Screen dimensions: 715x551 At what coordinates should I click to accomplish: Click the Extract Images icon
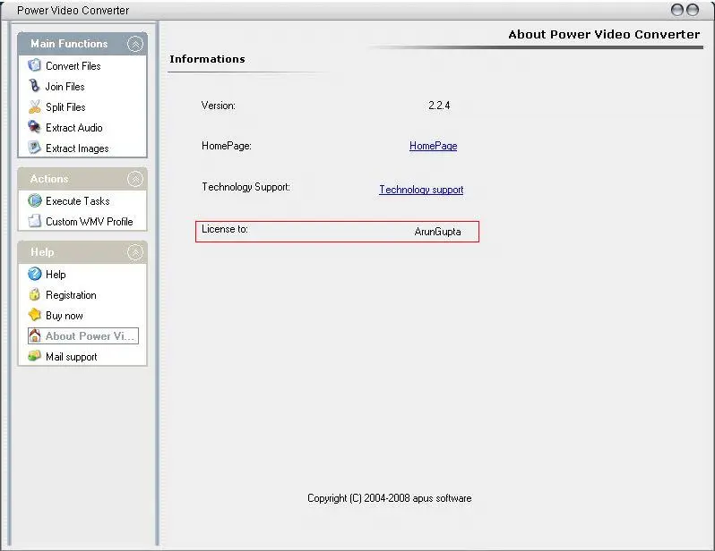tap(35, 148)
